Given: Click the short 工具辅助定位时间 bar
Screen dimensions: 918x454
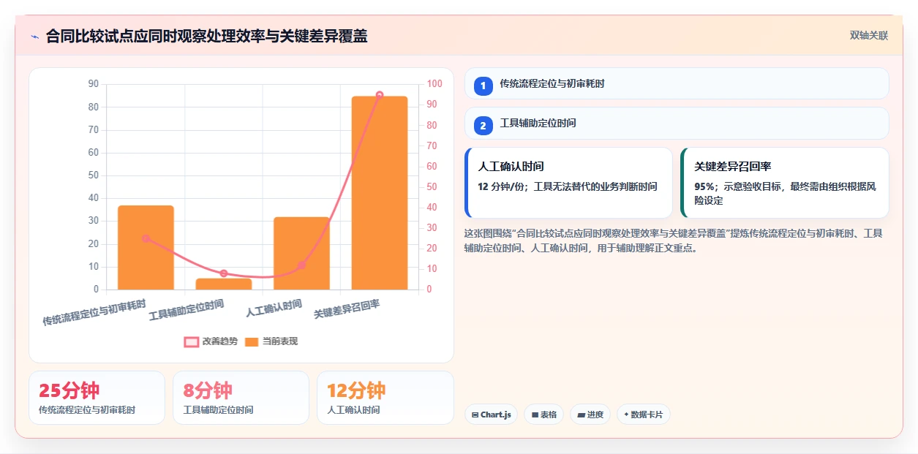Looking at the screenshot, I should 224,284.
